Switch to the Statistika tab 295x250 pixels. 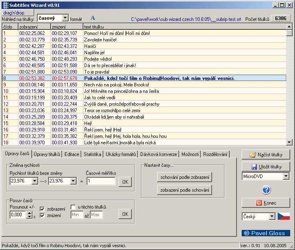coord(92,154)
